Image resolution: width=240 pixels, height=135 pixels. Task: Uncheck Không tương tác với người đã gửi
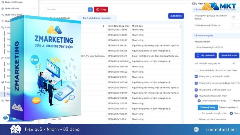click(x=196, y=83)
